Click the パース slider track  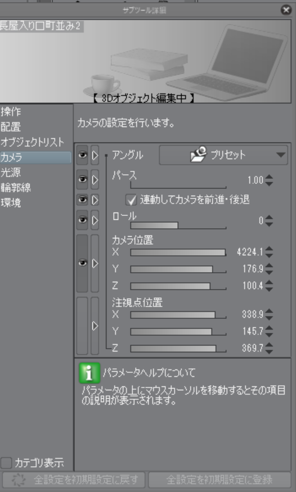click(x=178, y=185)
